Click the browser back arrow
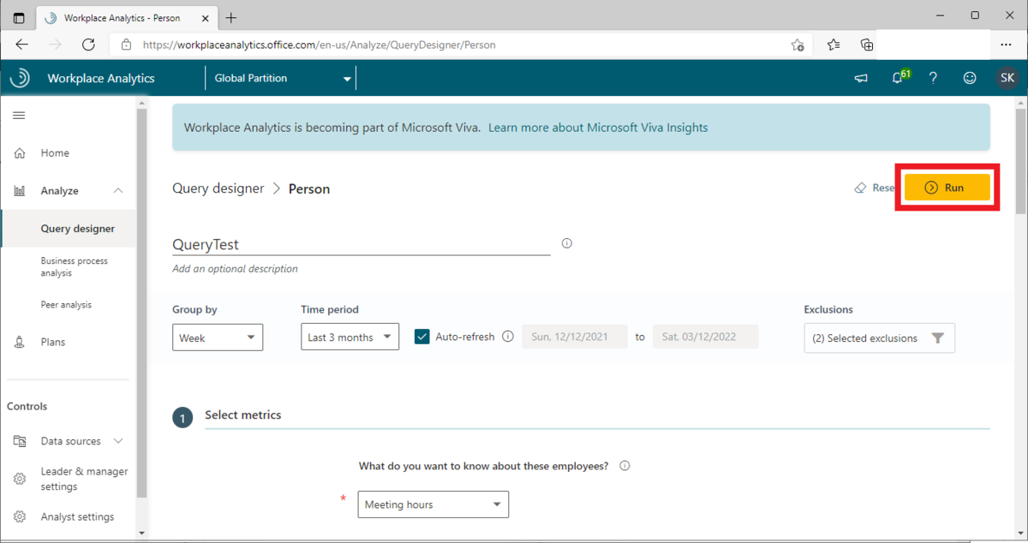This screenshot has width=1028, height=543. (x=21, y=45)
